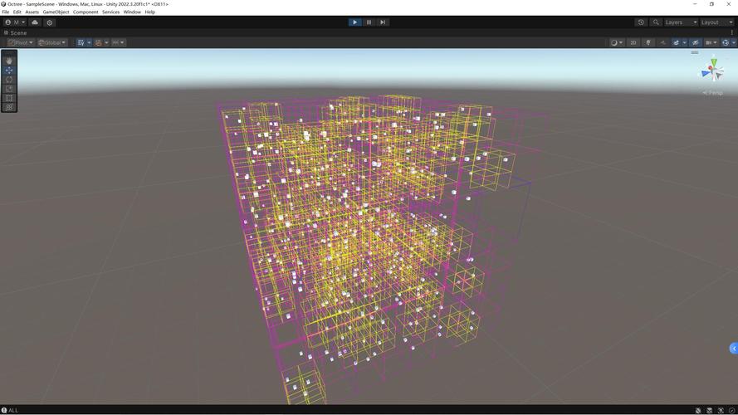Click the ALL console status message
738x415 pixels.
coord(10,410)
